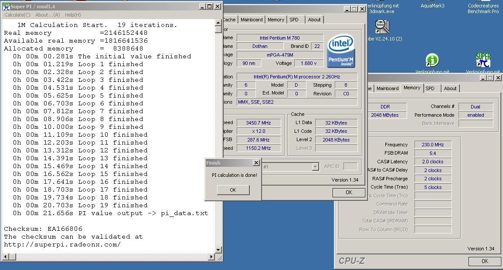Click the CAS# Latency value 2.0 clocks
Image resolution: width=503 pixels, height=270 pixels.
coord(433,162)
